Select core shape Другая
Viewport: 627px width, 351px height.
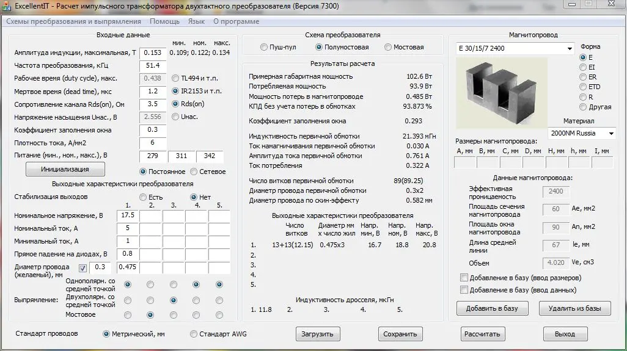595,107
